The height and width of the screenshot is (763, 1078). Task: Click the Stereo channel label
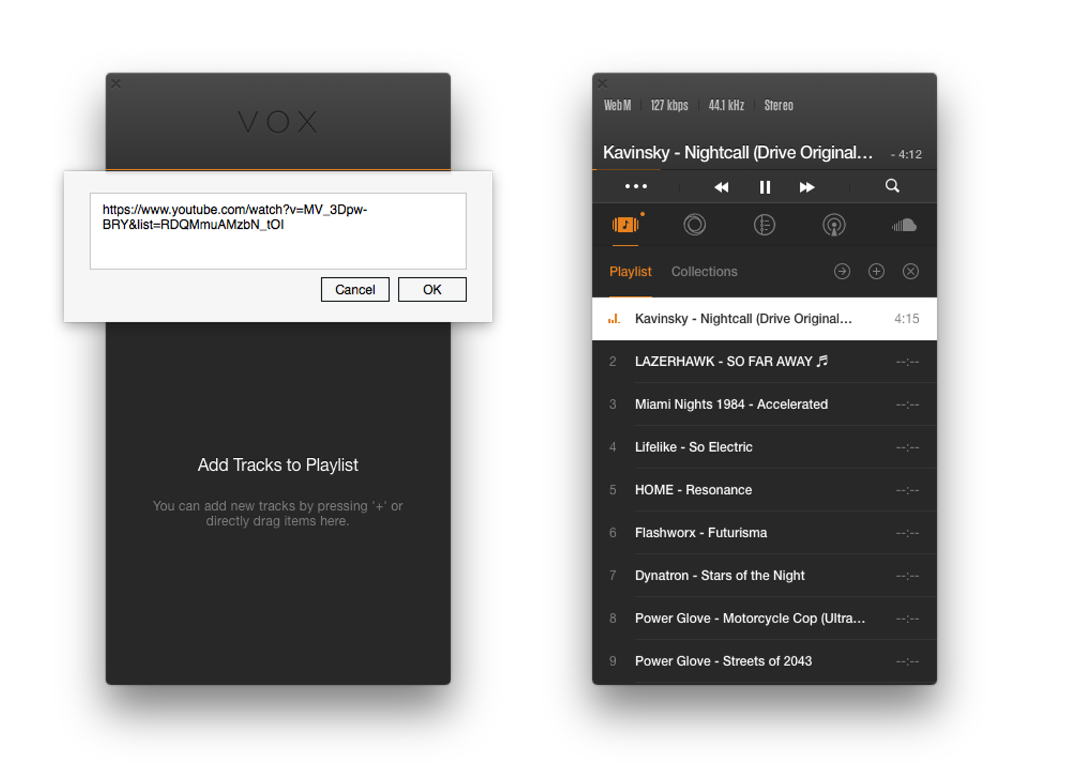(x=779, y=105)
